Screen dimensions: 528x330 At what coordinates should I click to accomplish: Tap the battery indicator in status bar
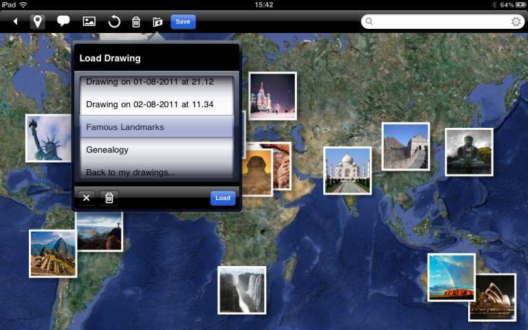tap(520, 5)
